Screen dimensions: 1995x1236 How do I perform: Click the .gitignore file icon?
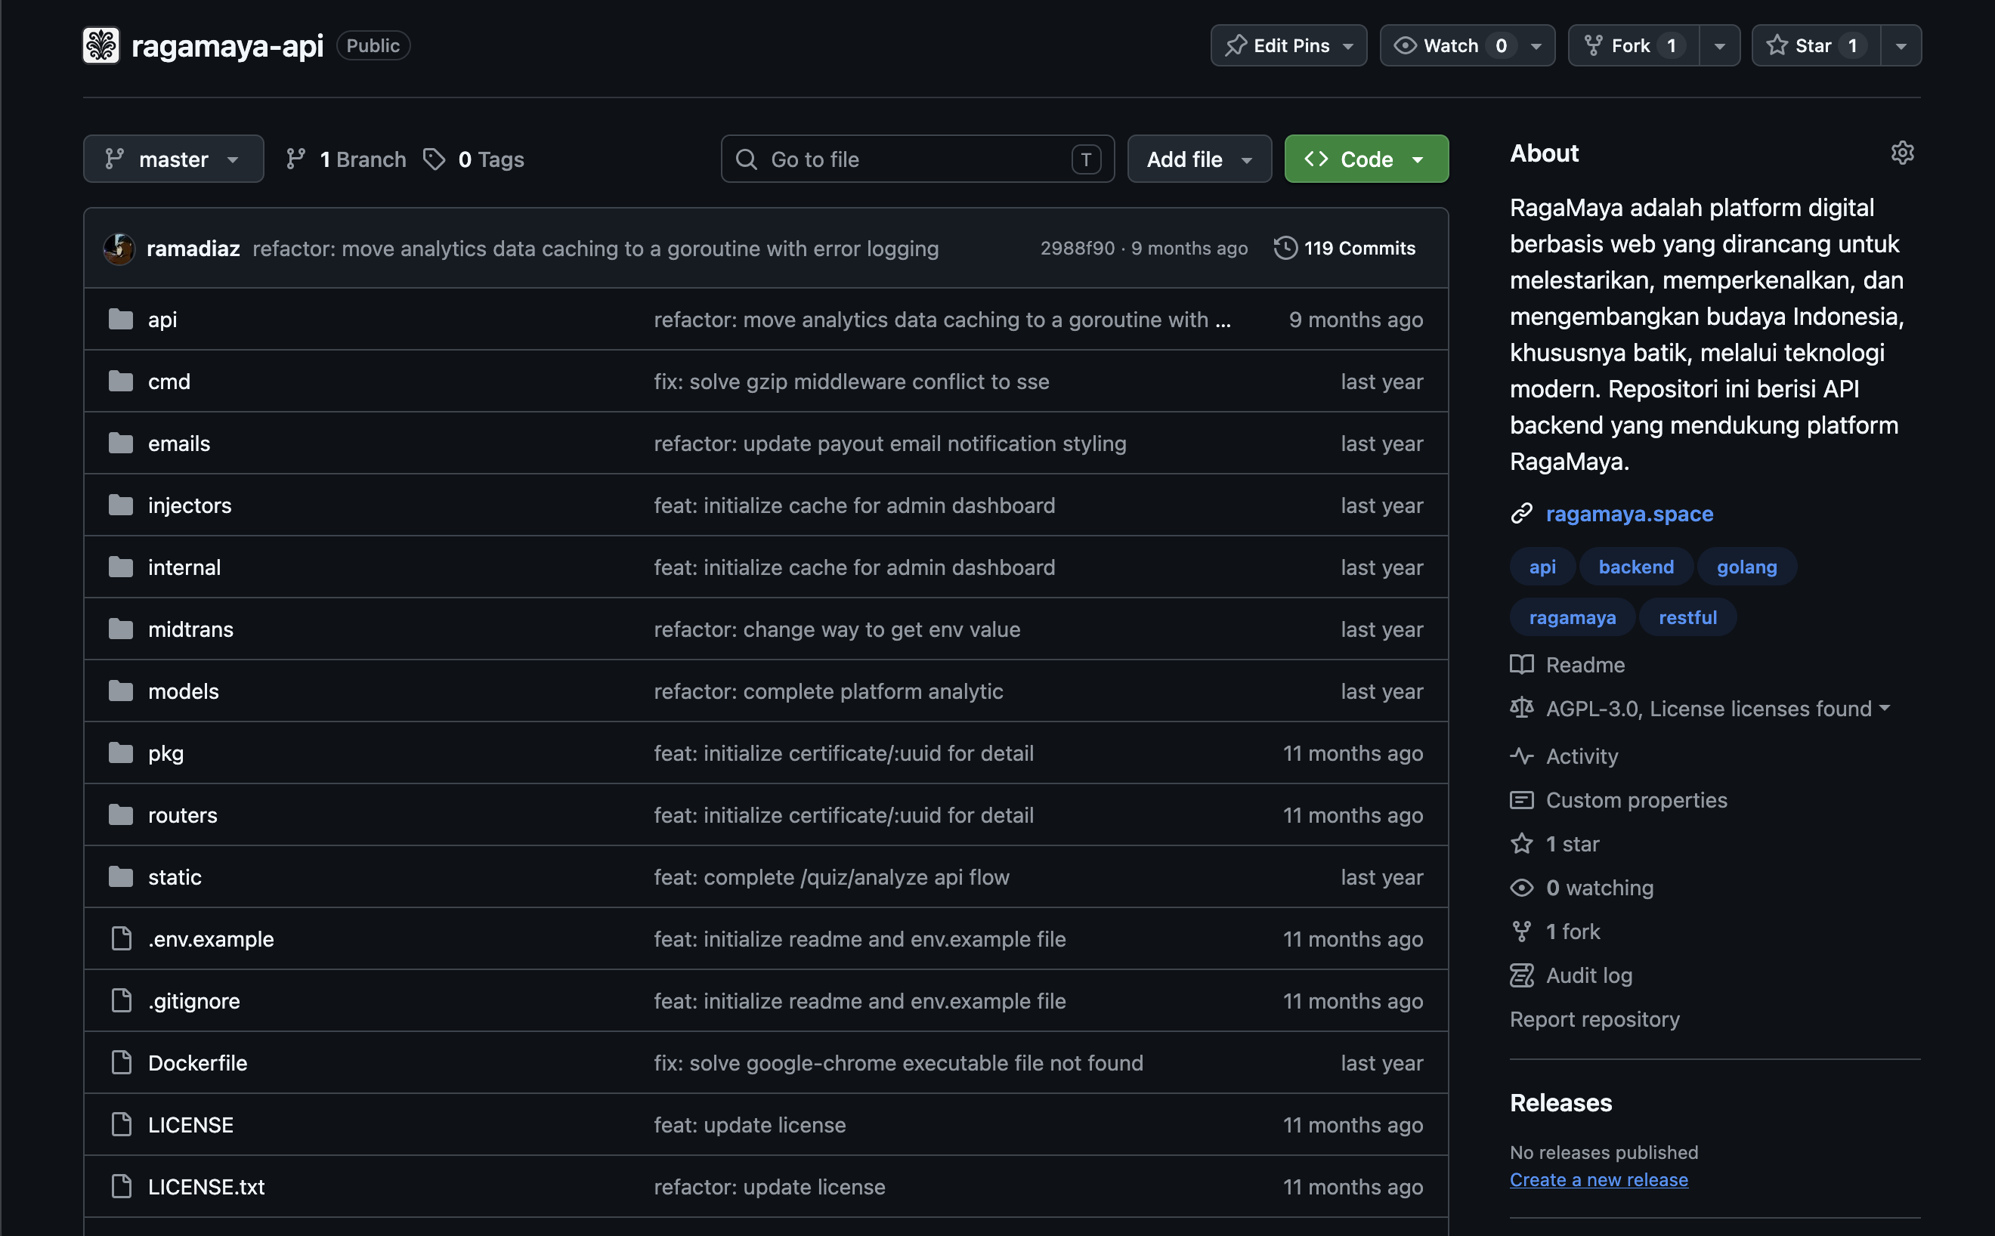(x=121, y=1000)
